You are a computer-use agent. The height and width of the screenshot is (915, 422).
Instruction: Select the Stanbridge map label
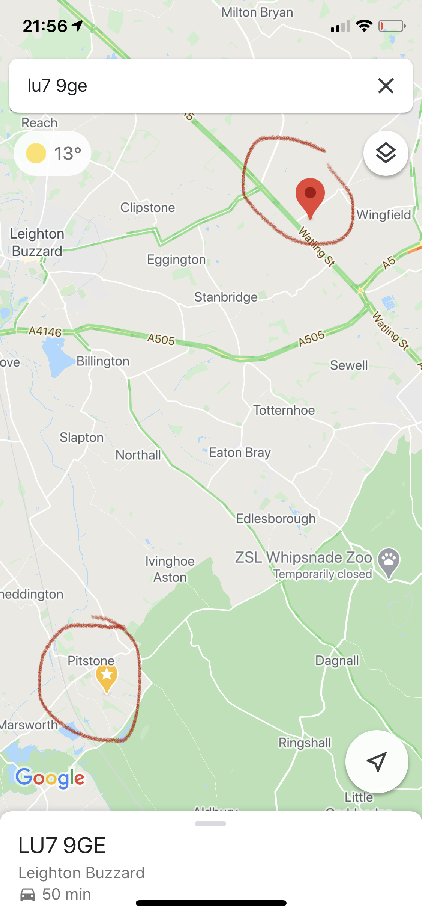point(226,297)
